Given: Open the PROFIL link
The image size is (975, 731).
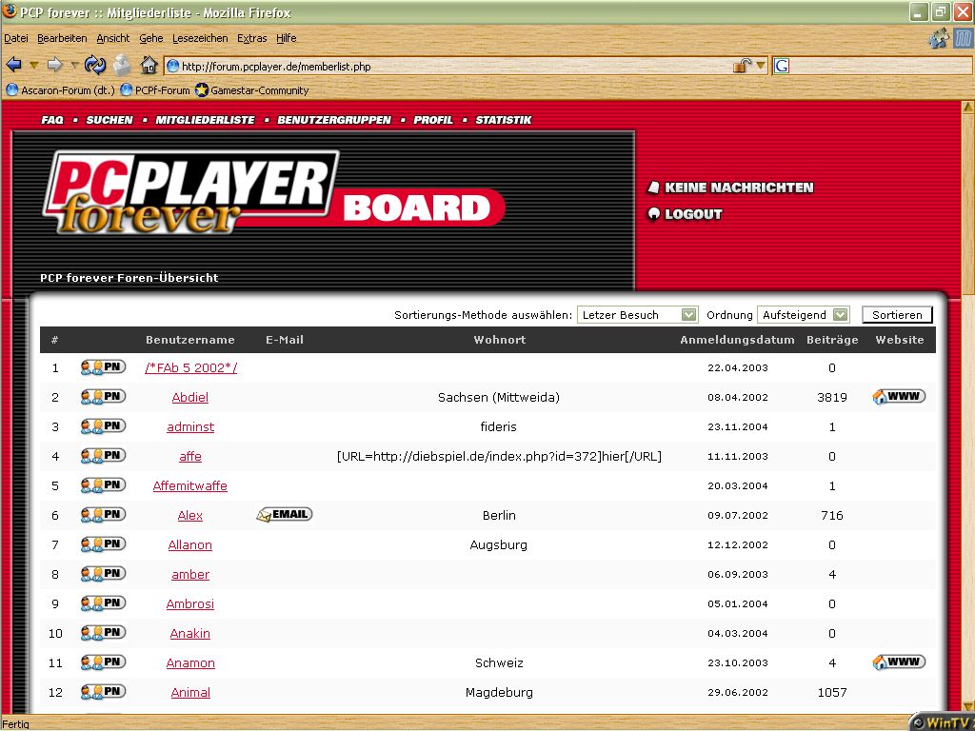Looking at the screenshot, I should click(433, 120).
